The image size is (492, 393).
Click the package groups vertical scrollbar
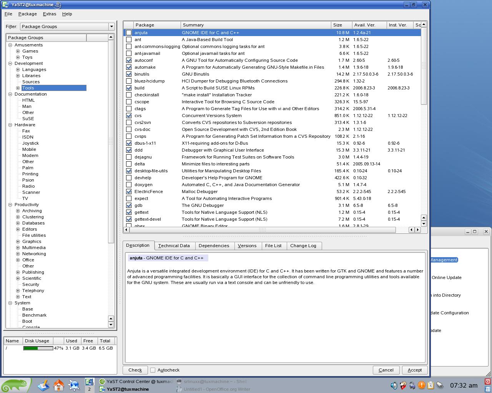coord(111,141)
